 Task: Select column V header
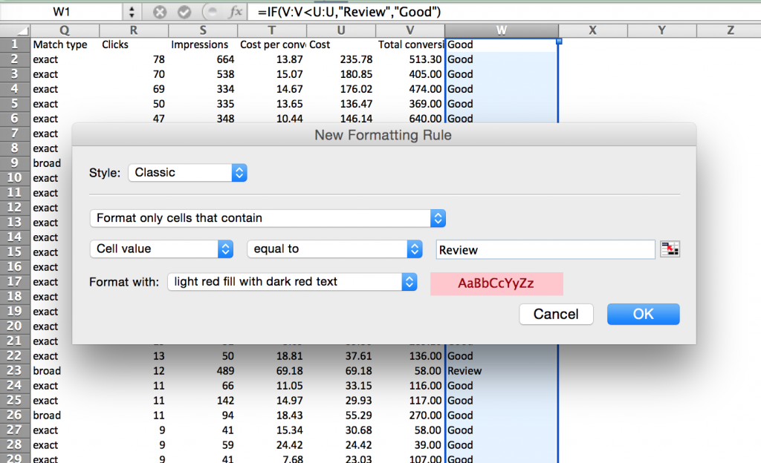(x=410, y=30)
